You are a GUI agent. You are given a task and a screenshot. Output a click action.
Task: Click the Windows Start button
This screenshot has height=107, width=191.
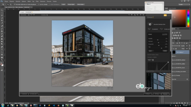tap(2, 105)
